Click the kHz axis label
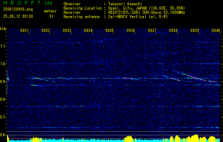This screenshot has width=223, height=142. coord(3,29)
